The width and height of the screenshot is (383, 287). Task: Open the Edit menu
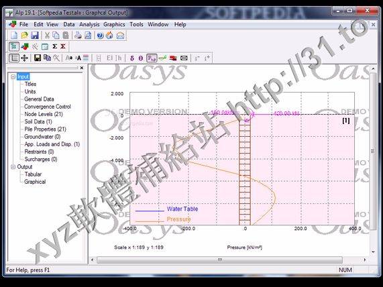[38, 24]
